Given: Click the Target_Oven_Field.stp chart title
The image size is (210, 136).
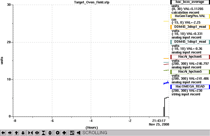Looking at the screenshot, I should [92, 2].
